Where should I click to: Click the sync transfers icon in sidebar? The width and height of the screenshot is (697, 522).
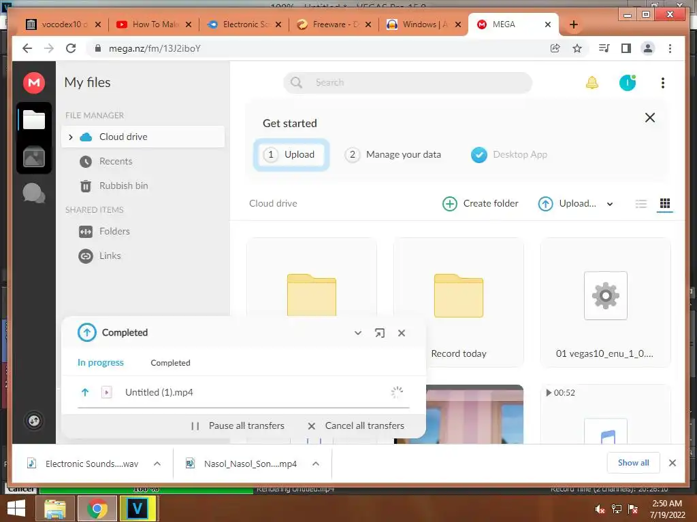[x=34, y=420]
